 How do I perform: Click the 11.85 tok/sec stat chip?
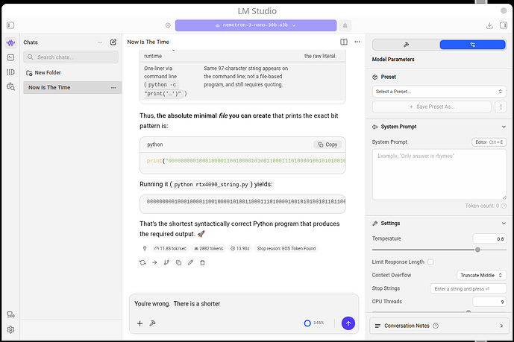pyautogui.click(x=170, y=249)
